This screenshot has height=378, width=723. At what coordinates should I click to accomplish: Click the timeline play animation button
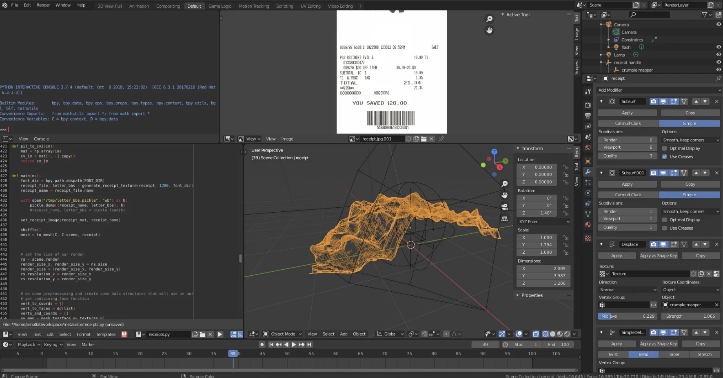point(294,345)
